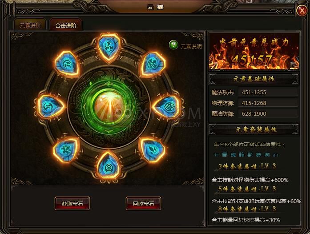This screenshot has width=310, height=234.
Task: Select the lower-right blue gem slot
Action: point(152,149)
